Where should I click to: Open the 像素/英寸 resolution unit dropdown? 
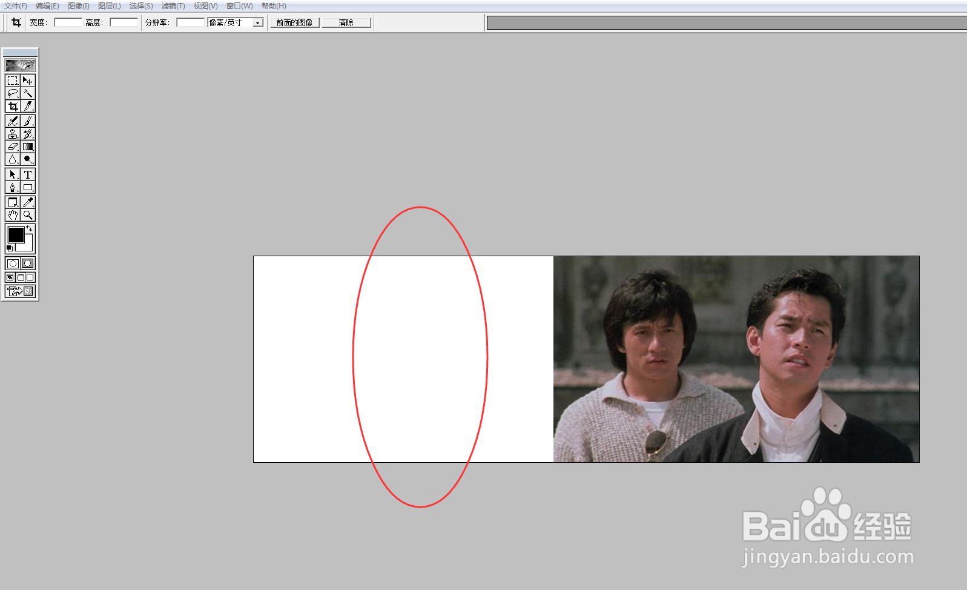click(x=236, y=22)
